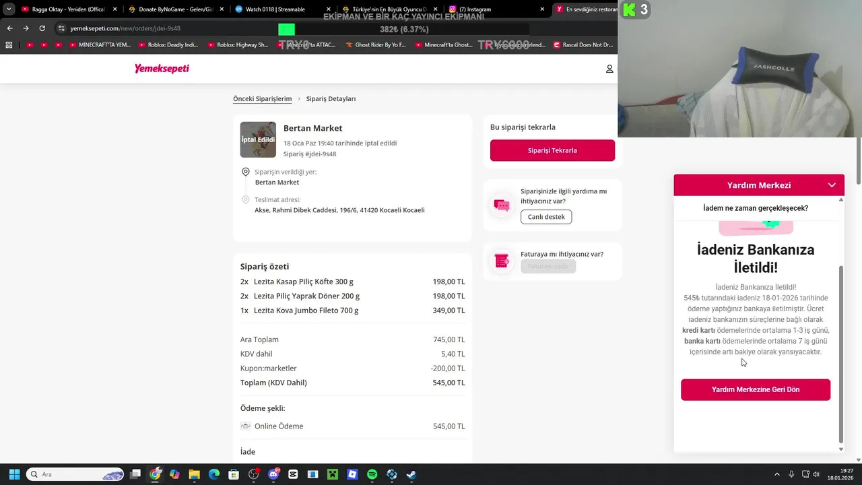Switch to Türkiye'nin En Büyük Oyuncu tab
Screen dimensions: 862x485
(389, 9)
